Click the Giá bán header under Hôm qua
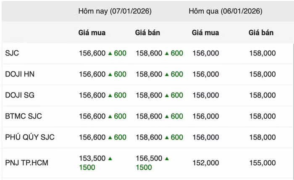Image resolution: width=294 pixels, height=180 pixels. 261,32
